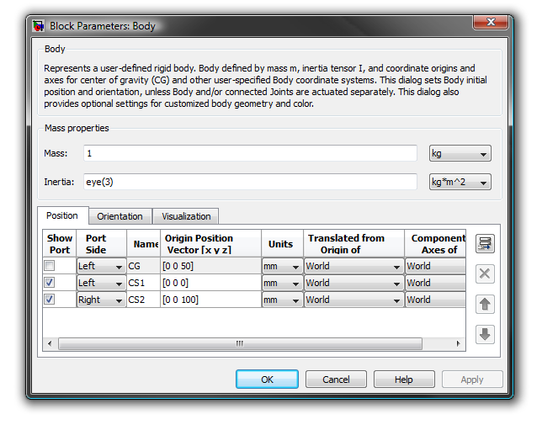
Task: Open Help for Body block
Action: click(x=404, y=380)
